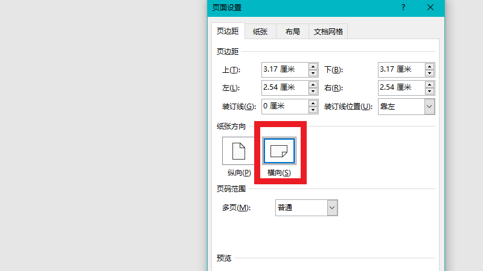Increase the 右(R) right margin value
The height and width of the screenshot is (271, 483).
tap(429, 84)
